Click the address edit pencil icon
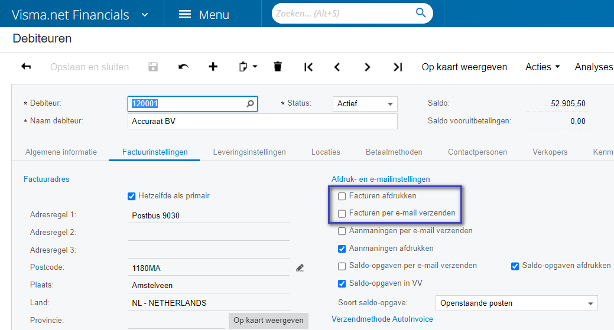This screenshot has width=614, height=330. point(300,268)
